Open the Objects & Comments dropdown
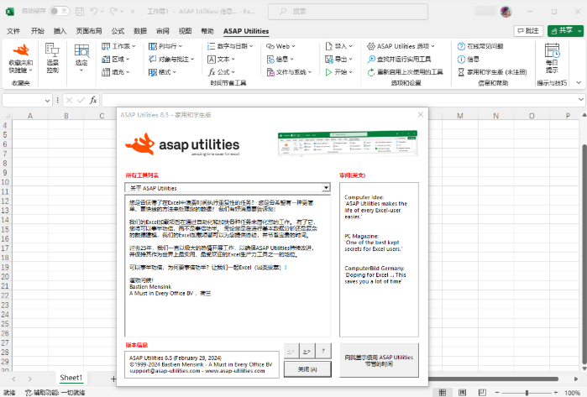 click(x=171, y=59)
